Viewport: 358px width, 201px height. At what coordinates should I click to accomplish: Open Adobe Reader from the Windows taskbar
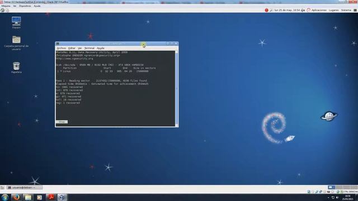point(51,197)
